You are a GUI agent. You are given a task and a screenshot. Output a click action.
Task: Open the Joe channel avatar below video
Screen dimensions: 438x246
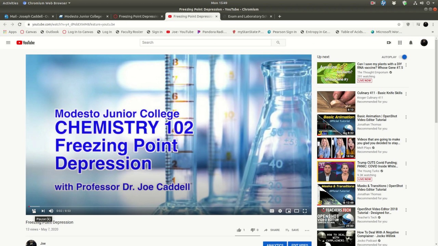click(x=31, y=243)
